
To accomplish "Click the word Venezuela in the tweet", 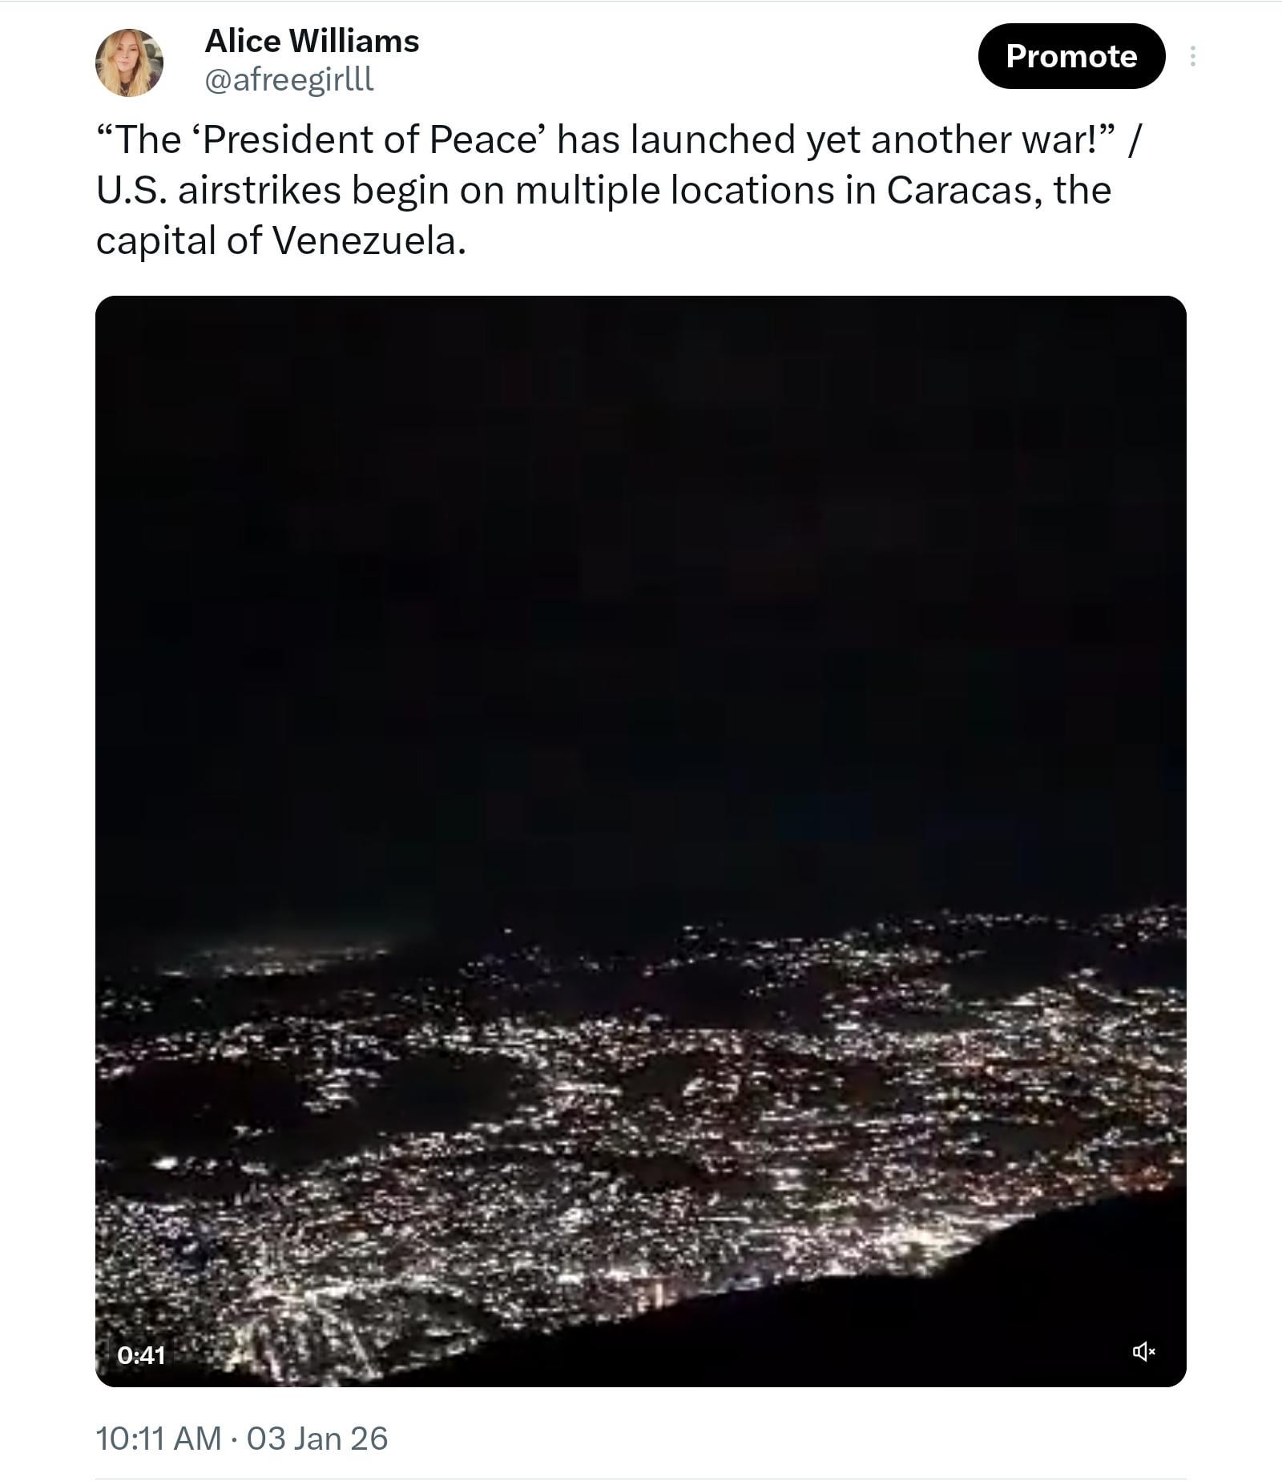I will point(369,241).
